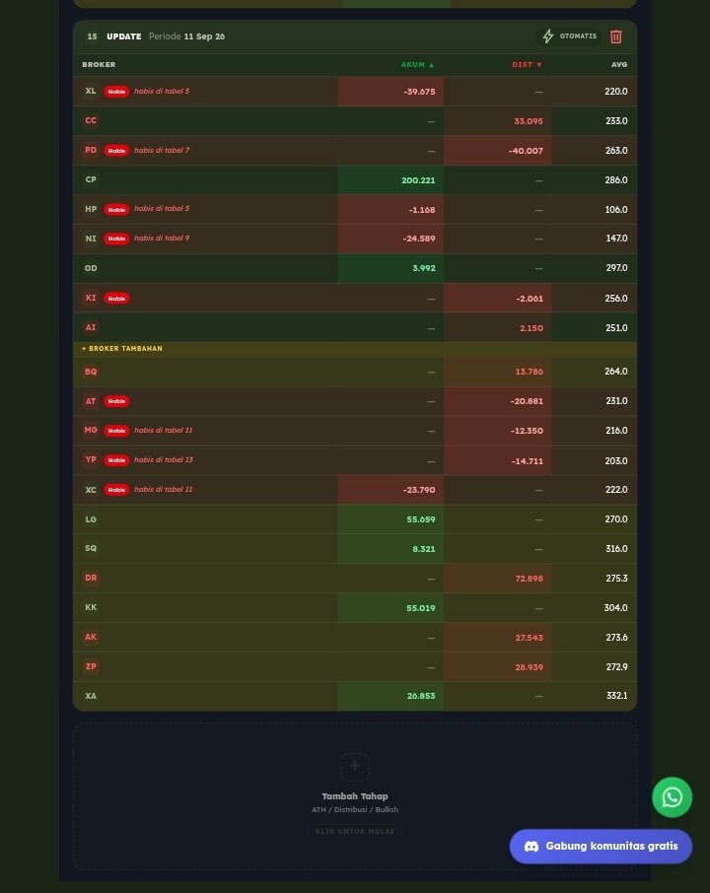
Task: Click the BROKER column header
Action: [x=99, y=65]
